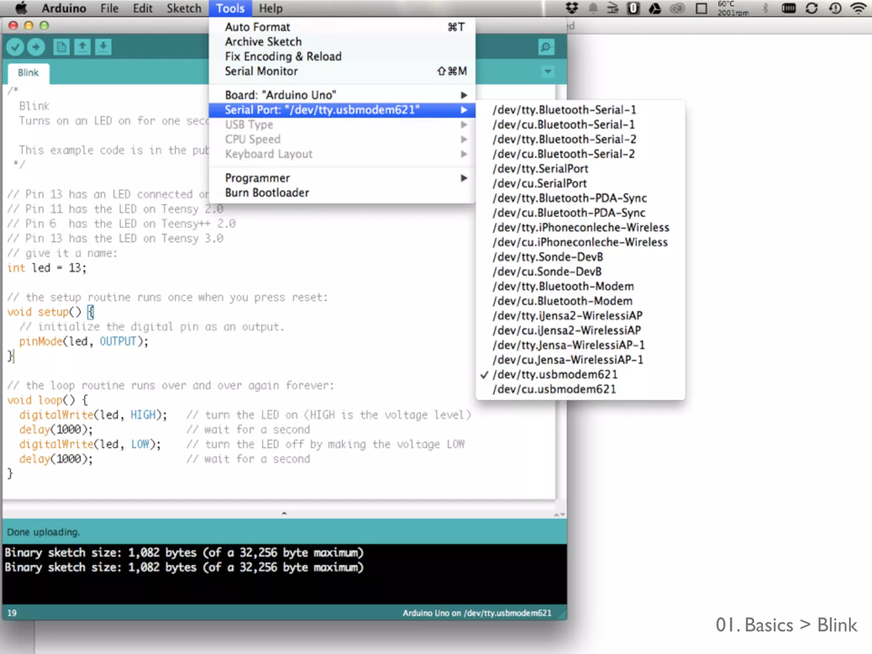Click Burn Bootloader menu entry
Viewport: 872px width, 654px height.
click(x=267, y=193)
